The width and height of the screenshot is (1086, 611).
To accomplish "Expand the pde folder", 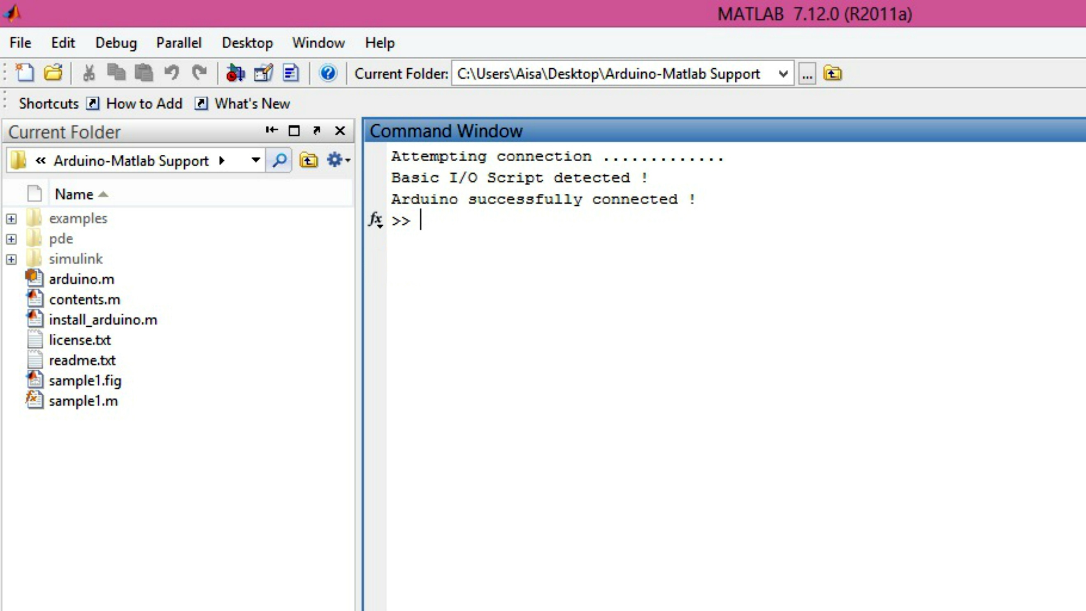I will (x=12, y=239).
